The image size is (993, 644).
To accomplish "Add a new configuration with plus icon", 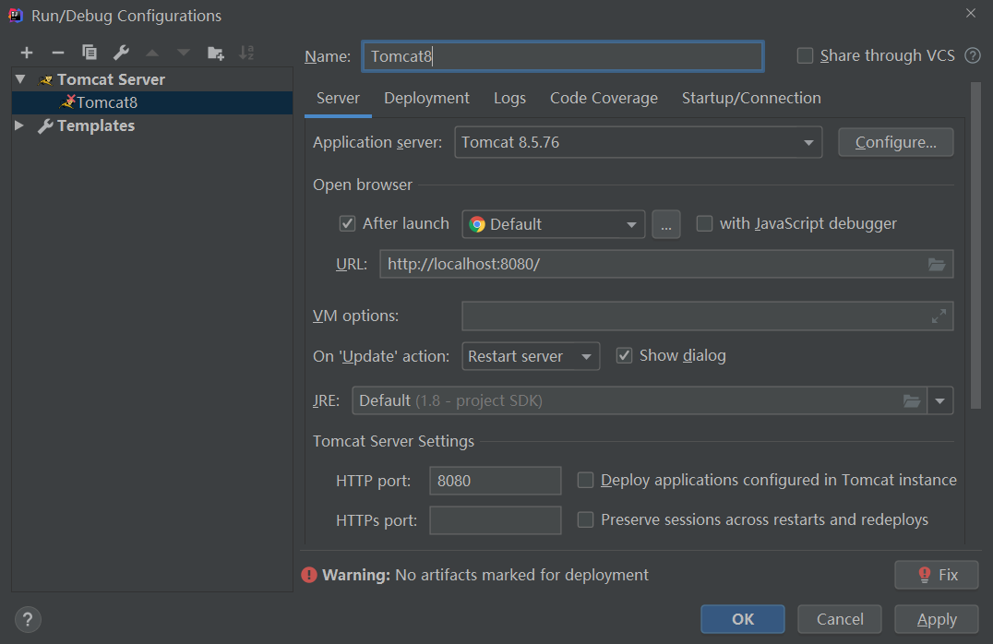I will 27,53.
